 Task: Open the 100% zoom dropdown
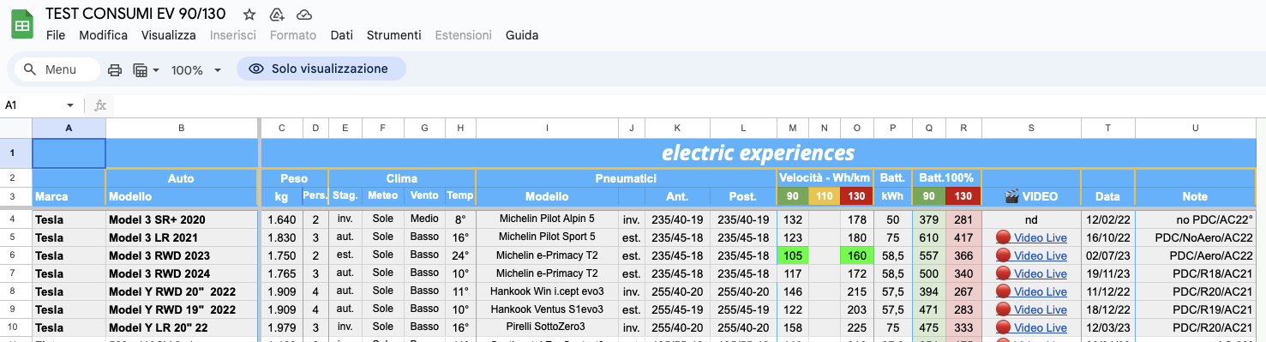(x=197, y=69)
